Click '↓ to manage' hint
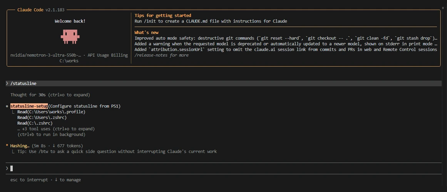This screenshot has height=192, width=447. pos(67,180)
